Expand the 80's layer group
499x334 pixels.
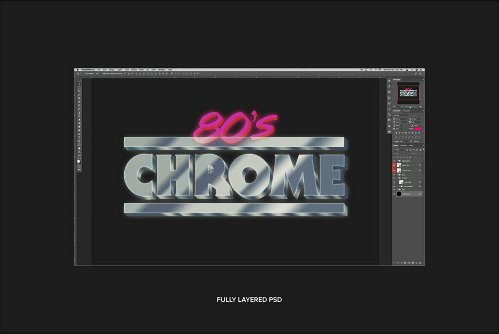(397, 174)
